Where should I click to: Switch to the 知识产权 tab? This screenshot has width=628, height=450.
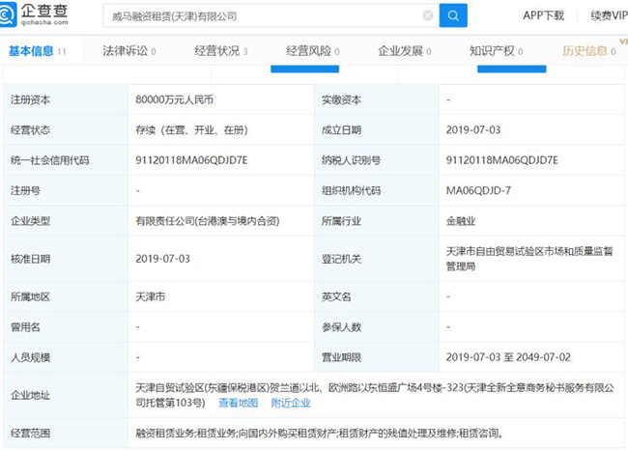pos(496,51)
